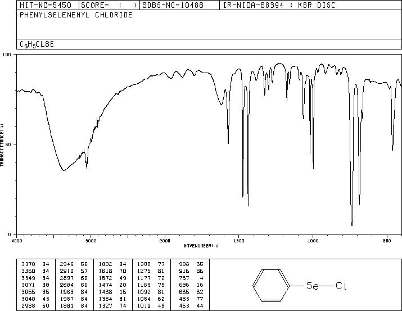Select the 2884 wavenumber cell

pyautogui.click(x=67, y=285)
